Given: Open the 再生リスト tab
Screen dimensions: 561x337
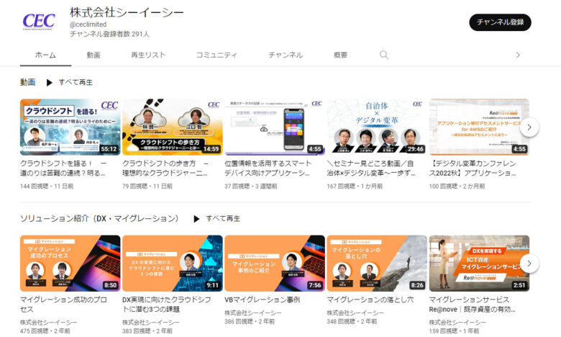Looking at the screenshot, I should click(148, 55).
